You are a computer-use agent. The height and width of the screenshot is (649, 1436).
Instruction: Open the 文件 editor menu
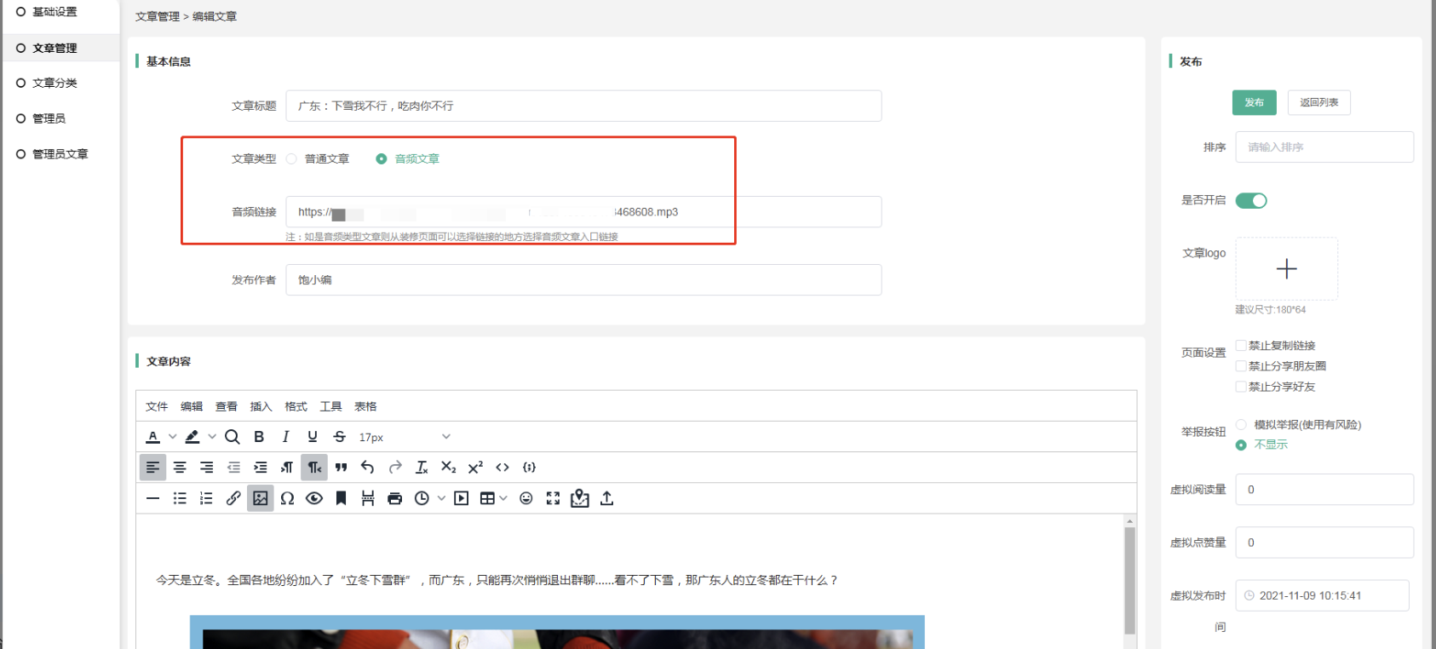157,406
